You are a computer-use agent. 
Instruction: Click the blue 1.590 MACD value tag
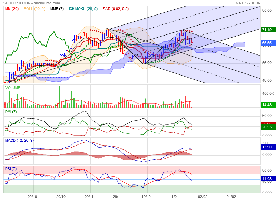coord(268,147)
